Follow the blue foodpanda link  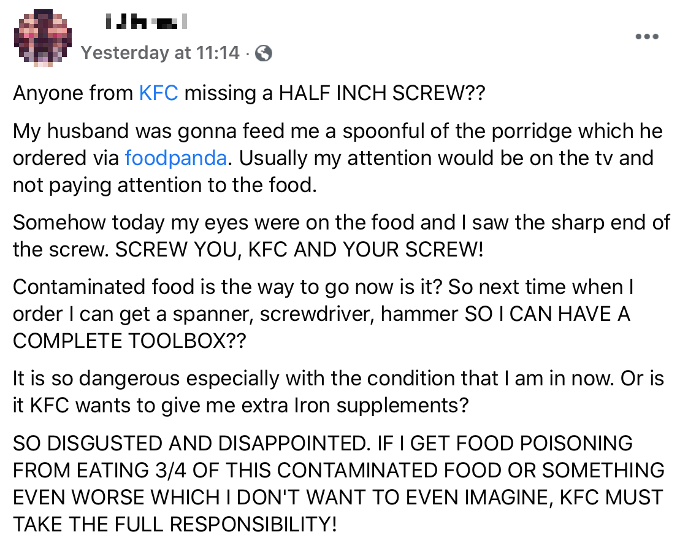[177, 158]
